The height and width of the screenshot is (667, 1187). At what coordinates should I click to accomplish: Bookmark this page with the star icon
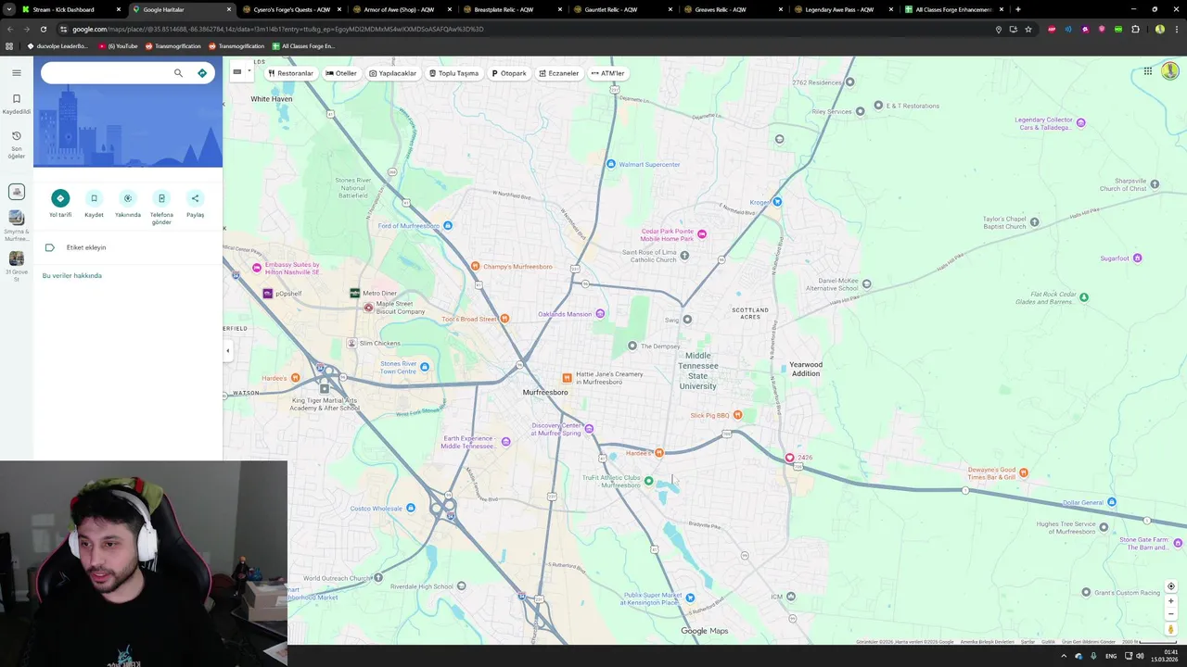(1027, 29)
